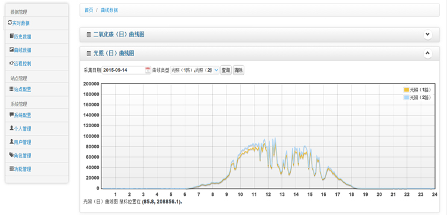This screenshot has height=215, width=447.
Task: Click the 远程控制 hand icon
Action: [x=11, y=63]
